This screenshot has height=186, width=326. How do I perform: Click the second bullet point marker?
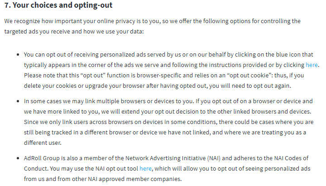[x=18, y=101]
